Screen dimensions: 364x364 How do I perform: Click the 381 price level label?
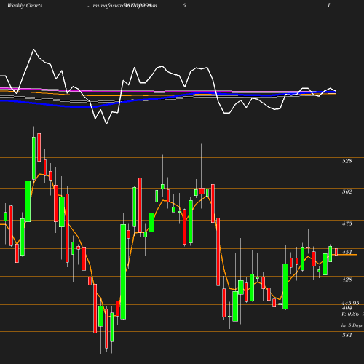(347, 335)
